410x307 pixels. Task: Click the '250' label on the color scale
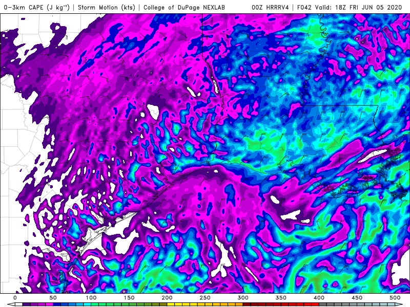205,298
